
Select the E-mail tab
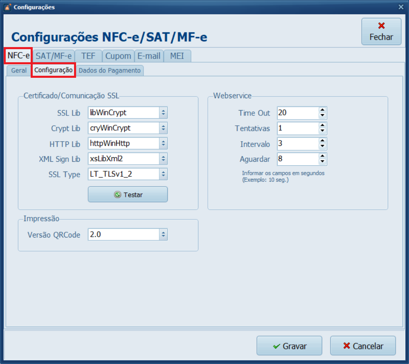(149, 56)
